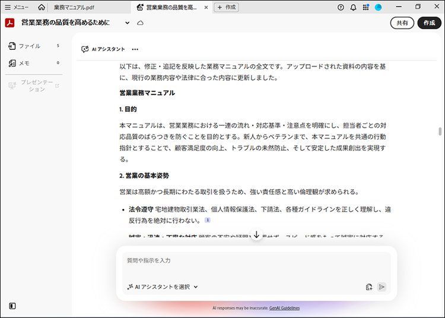
Task: Click the scroll-to-bottom arrow button
Action: click(256, 235)
